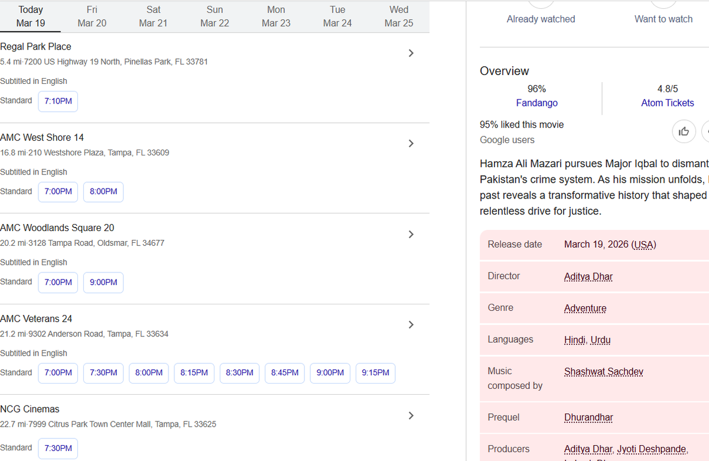Image resolution: width=709 pixels, height=461 pixels.
Task: Open producer Jyoti Deshpande link
Action: coord(652,449)
